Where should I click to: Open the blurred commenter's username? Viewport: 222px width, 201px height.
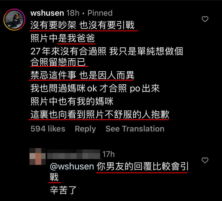tap(74, 154)
